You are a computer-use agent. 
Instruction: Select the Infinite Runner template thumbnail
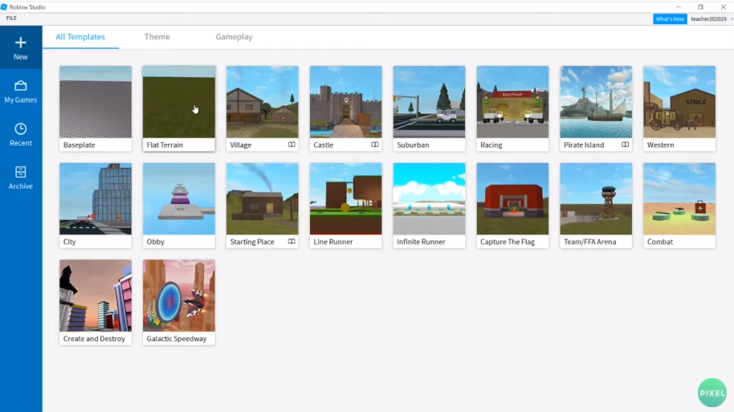pyautogui.click(x=430, y=199)
